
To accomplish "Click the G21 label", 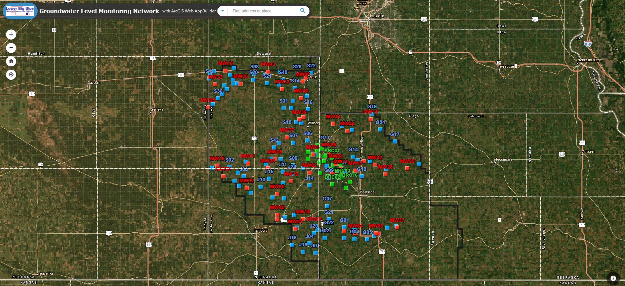I will 329,212.
